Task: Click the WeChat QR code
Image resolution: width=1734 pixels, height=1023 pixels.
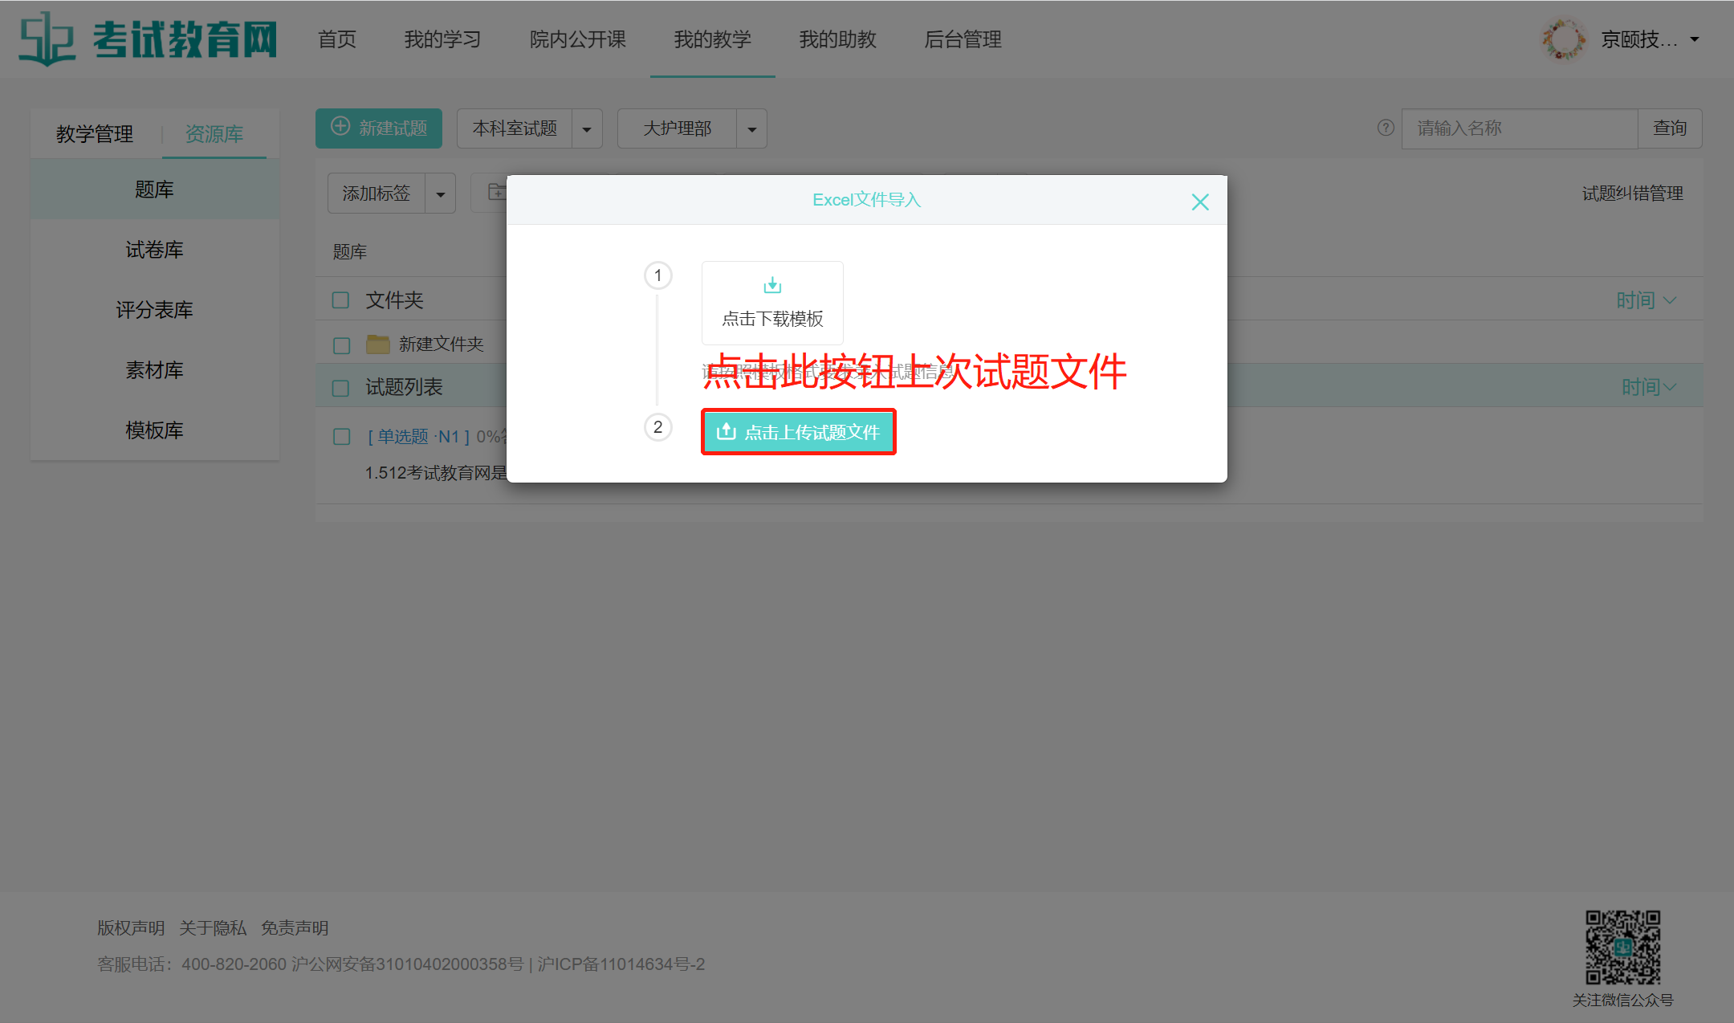Action: click(1622, 947)
